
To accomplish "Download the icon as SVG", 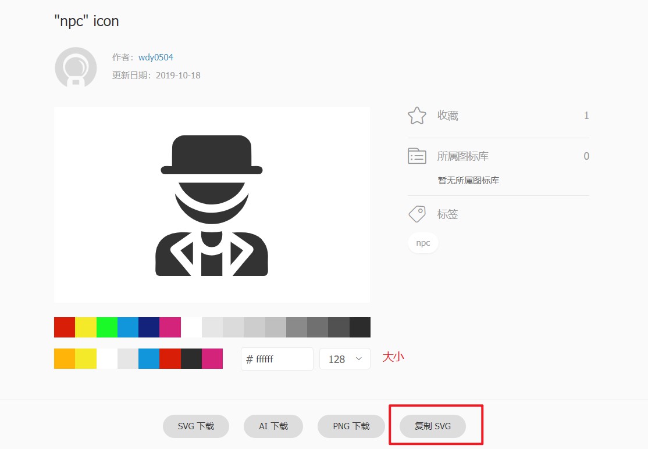I will pos(195,426).
